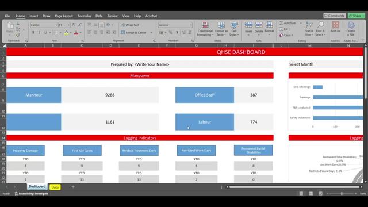Click the Increase Font Size icon
368x207 pixels.
pos(74,25)
